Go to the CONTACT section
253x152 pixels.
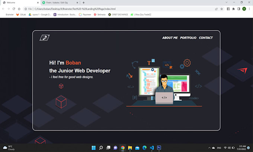click(206, 38)
